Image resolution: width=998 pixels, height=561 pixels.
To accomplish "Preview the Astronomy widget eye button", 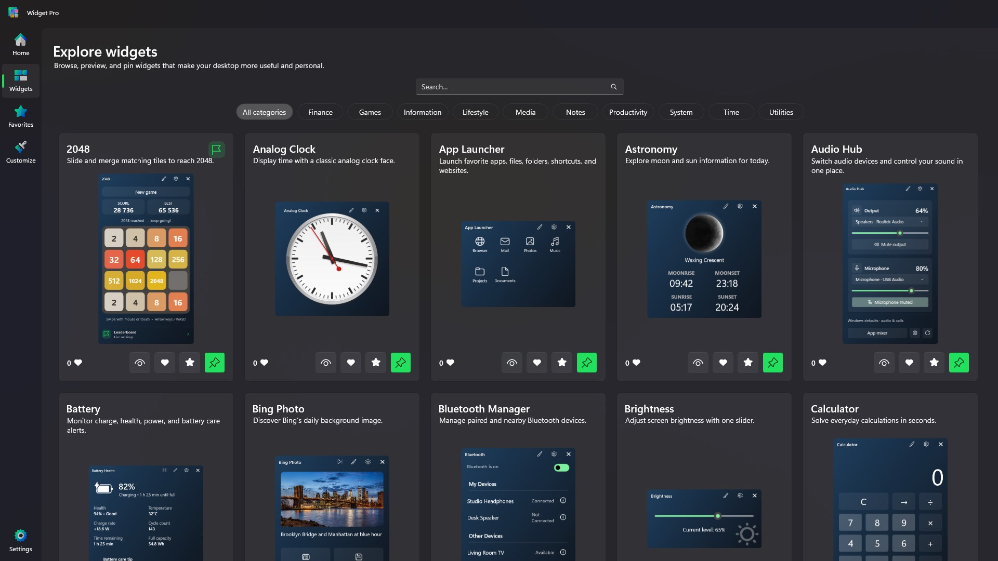I will point(698,363).
